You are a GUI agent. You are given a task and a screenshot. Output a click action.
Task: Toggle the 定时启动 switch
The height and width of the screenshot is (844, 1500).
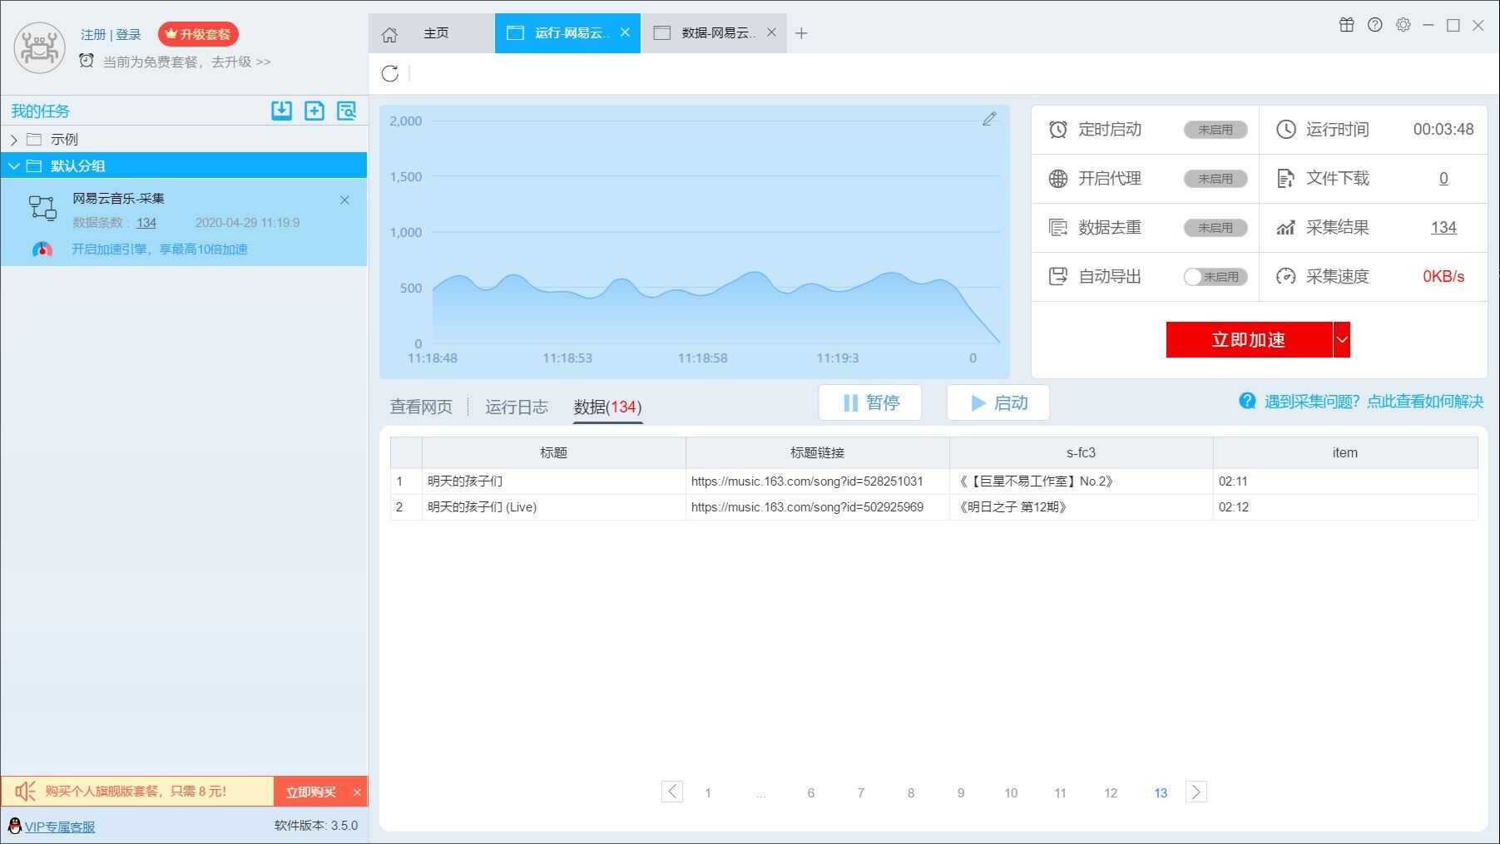coord(1215,130)
